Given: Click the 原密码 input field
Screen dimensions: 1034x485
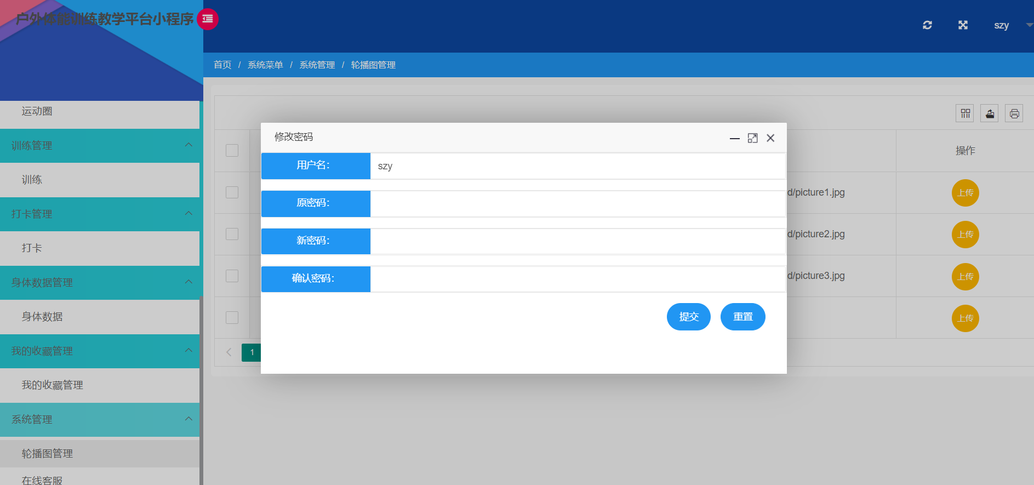Looking at the screenshot, I should 578,203.
